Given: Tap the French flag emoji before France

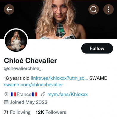Looking at the screenshot, I should coord(13,94).
